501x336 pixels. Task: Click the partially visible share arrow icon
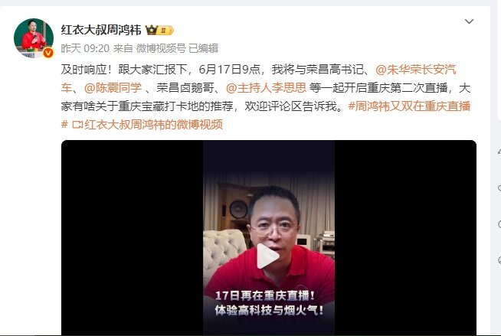(x=499, y=152)
